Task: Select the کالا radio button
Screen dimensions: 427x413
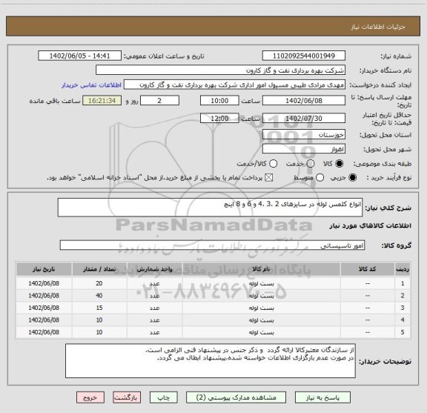Action: point(340,164)
